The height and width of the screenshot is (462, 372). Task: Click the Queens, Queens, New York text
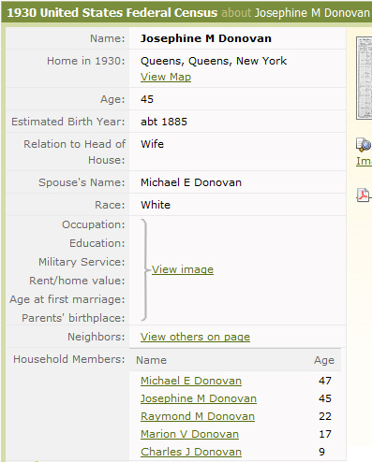pyautogui.click(x=214, y=61)
